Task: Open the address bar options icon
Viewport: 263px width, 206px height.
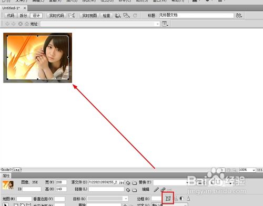Action: pos(165,24)
